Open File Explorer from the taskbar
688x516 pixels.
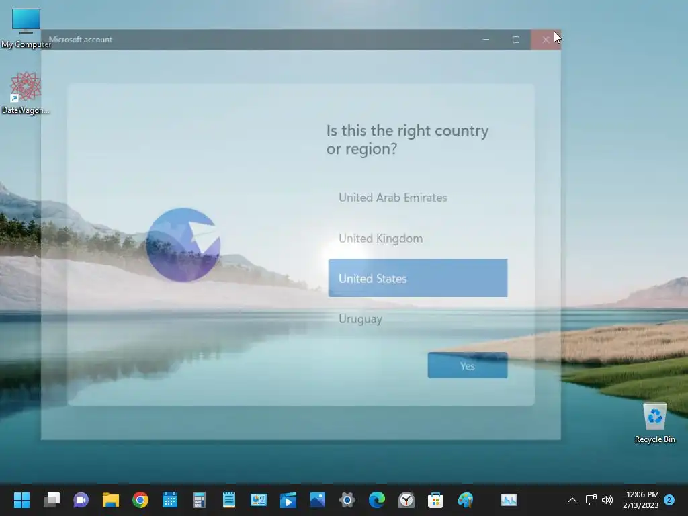(111, 500)
